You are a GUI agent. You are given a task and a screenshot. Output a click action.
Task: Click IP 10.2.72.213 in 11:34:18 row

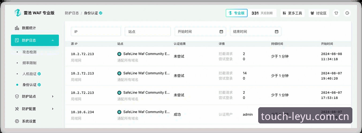82,54
